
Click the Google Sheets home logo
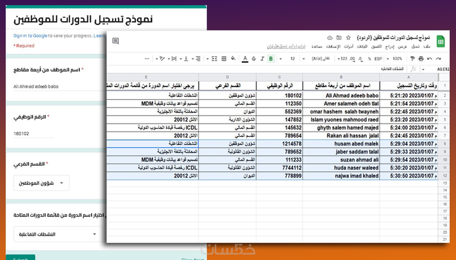click(x=440, y=42)
